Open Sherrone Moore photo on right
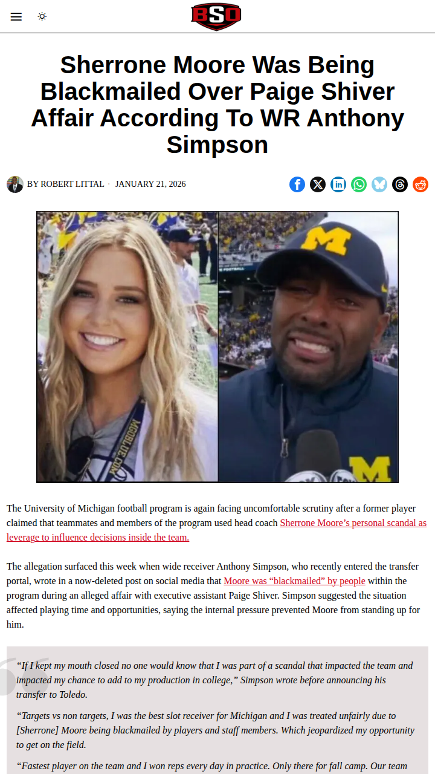 pos(308,347)
